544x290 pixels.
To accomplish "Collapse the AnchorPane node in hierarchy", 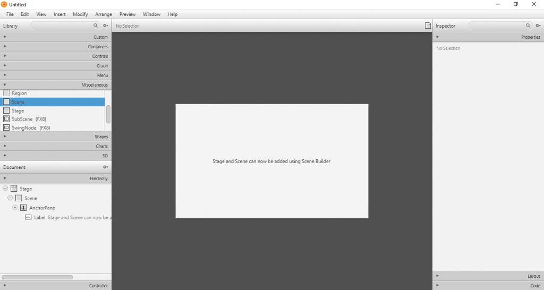I will coord(15,208).
